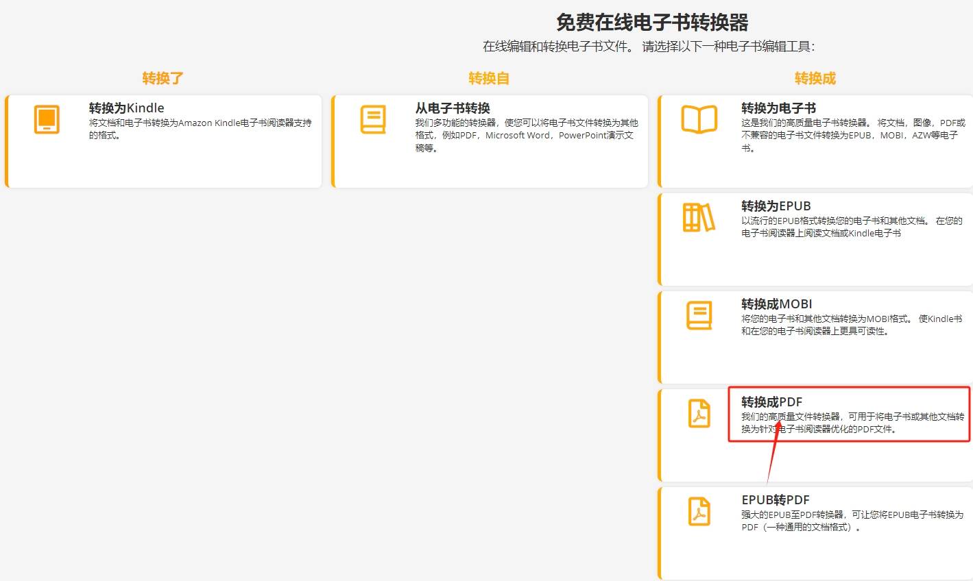Click the bookshelf icon on 转换为EPUB card
The image size is (973, 581).
(x=699, y=216)
